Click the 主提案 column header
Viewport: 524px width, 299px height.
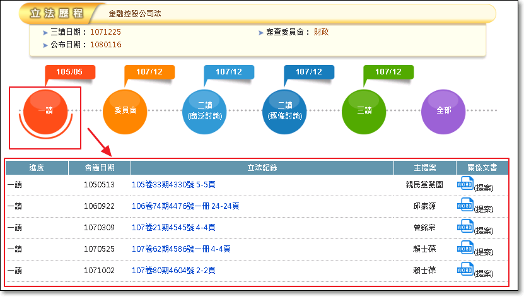tap(424, 168)
